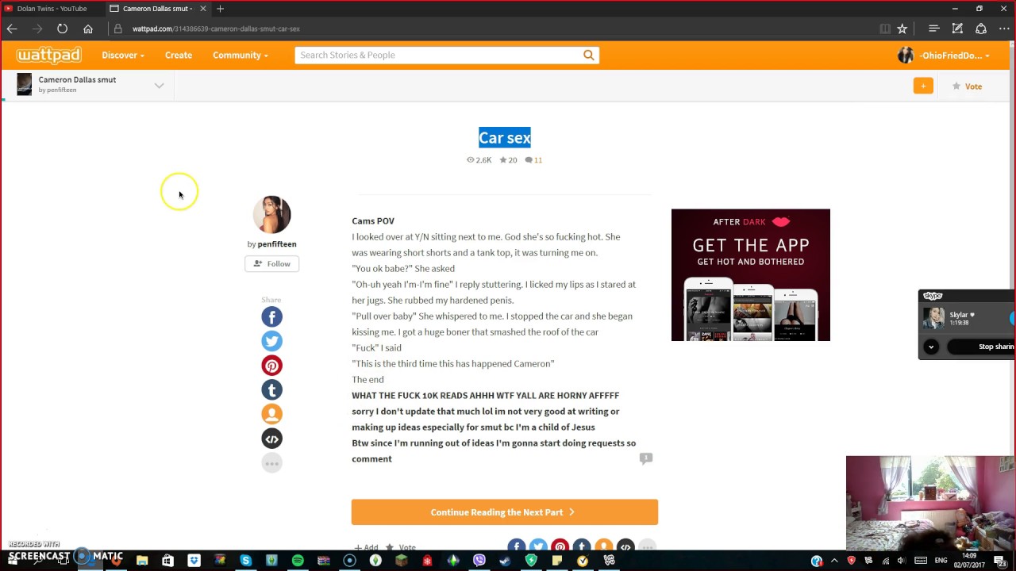The height and width of the screenshot is (571, 1016).
Task: Click the Edge Share icon
Action: [981, 29]
